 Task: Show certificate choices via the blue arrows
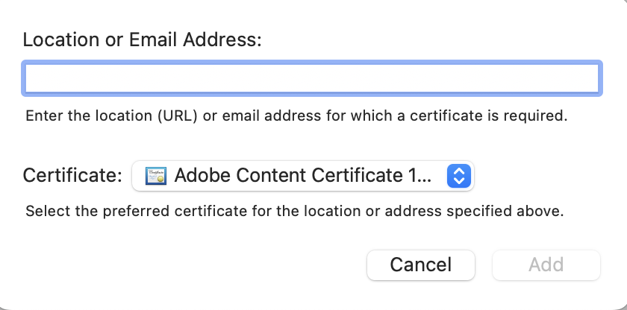[459, 176]
